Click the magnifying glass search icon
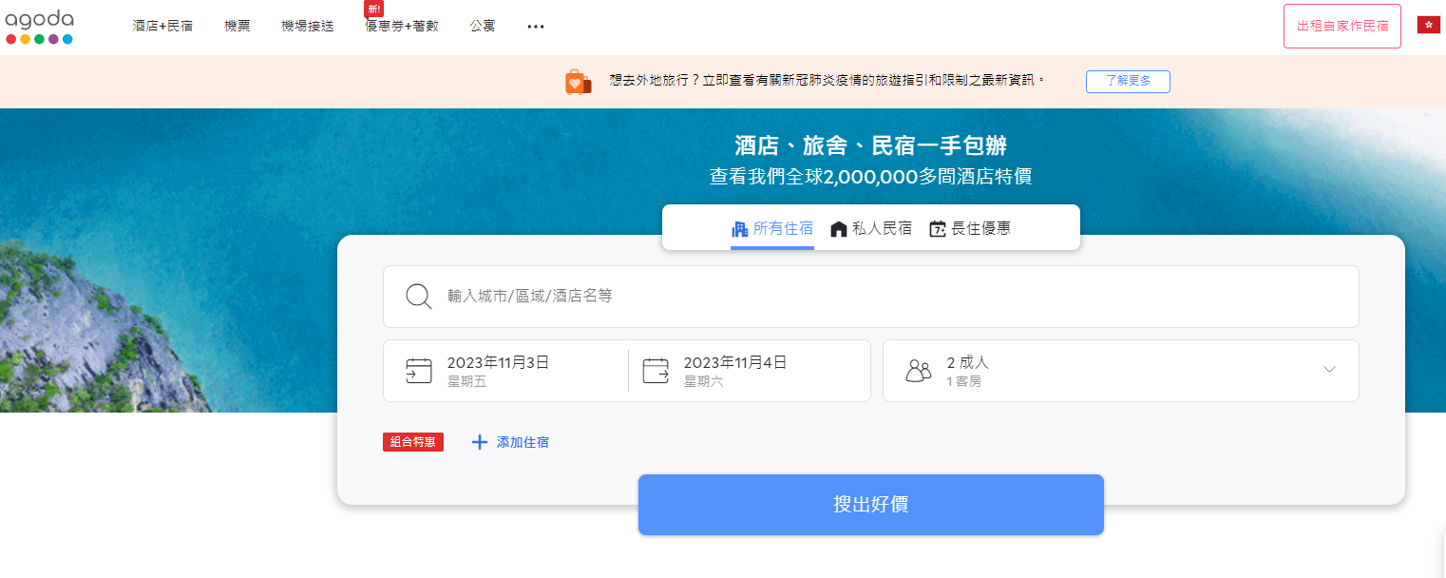Screen dimensions: 1446x578 click(x=419, y=297)
